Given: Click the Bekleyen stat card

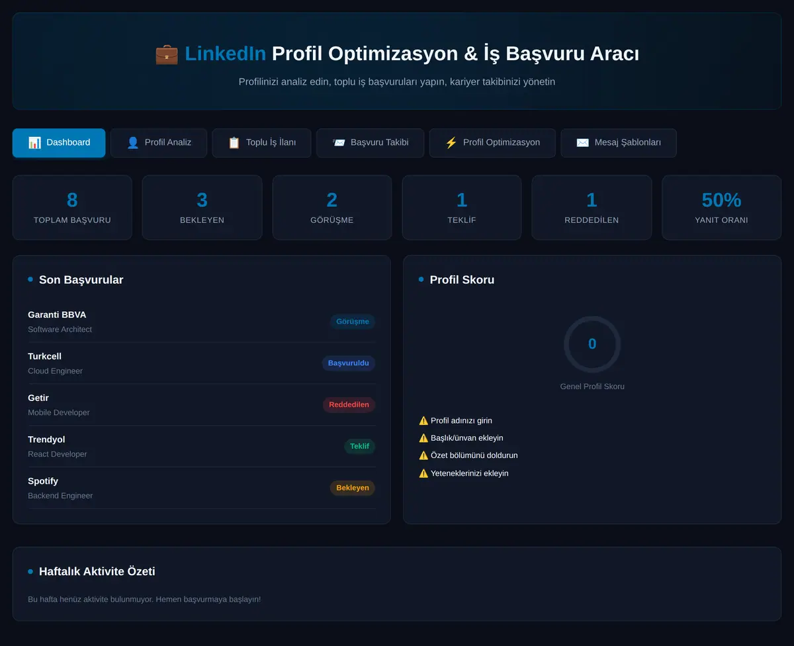Looking at the screenshot, I should (202, 207).
